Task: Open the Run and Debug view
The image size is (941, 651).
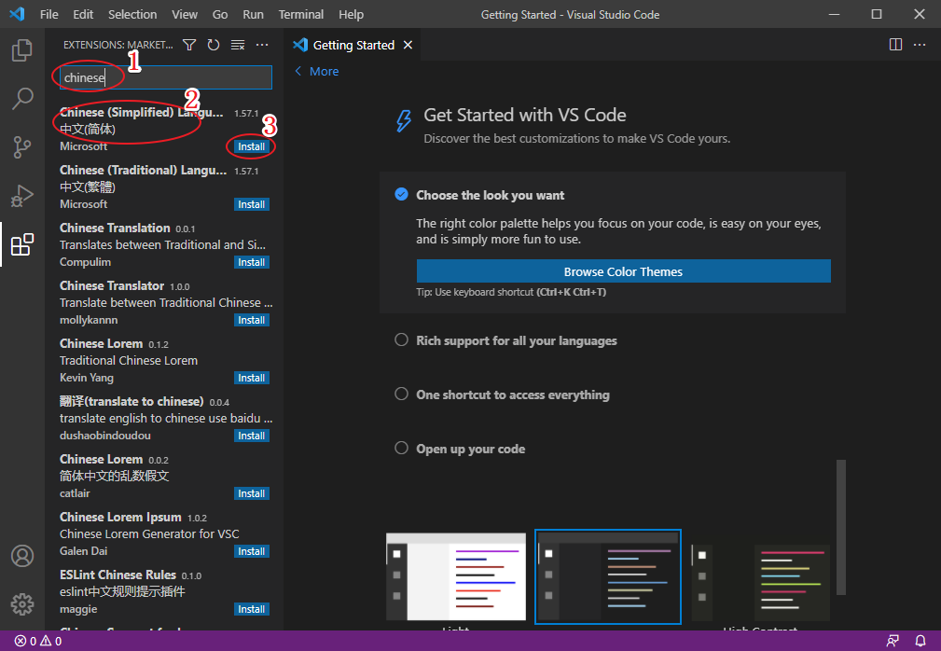Action: [22, 196]
